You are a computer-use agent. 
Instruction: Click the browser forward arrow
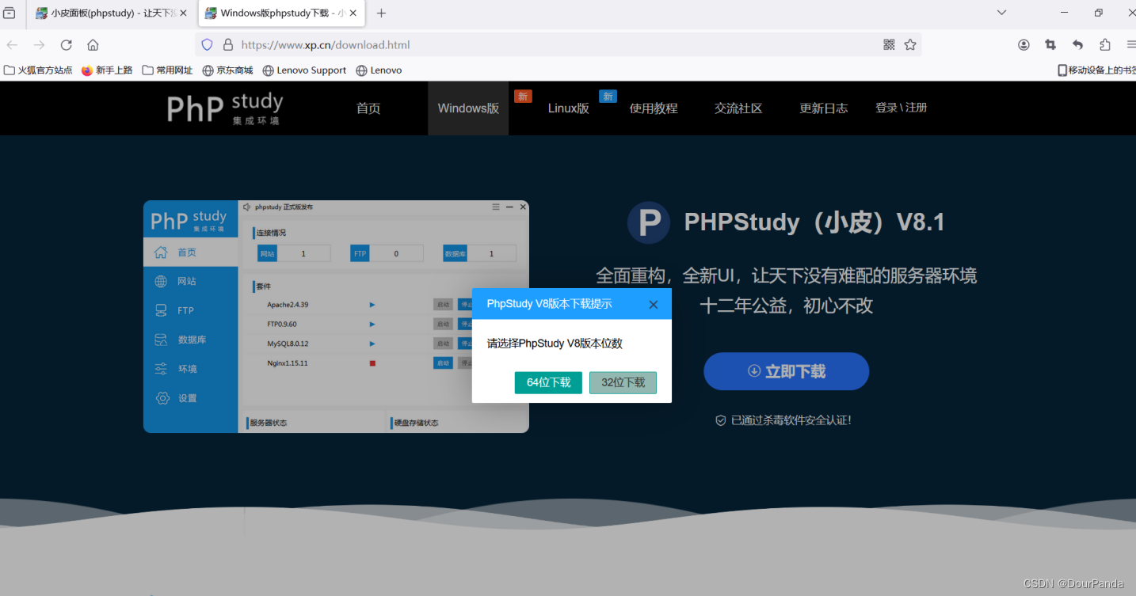[x=40, y=45]
